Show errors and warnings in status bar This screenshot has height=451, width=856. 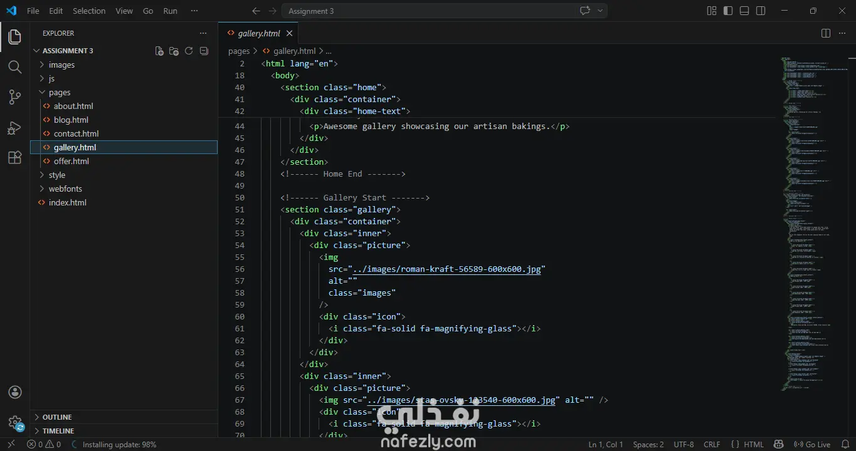(44, 444)
